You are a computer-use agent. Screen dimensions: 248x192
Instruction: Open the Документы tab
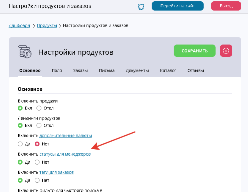pos(137,70)
